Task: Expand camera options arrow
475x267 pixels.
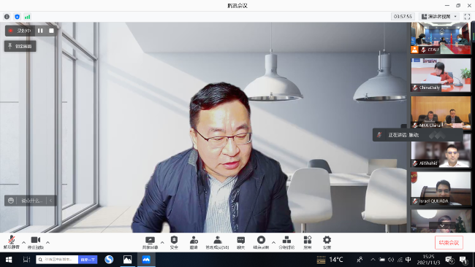Action: click(x=47, y=242)
